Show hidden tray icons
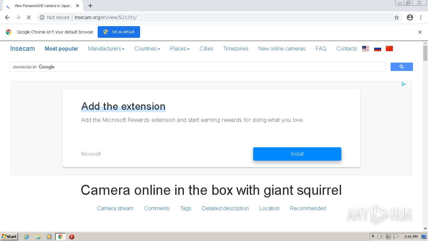The height and width of the screenshot is (241, 428). [x=373, y=236]
